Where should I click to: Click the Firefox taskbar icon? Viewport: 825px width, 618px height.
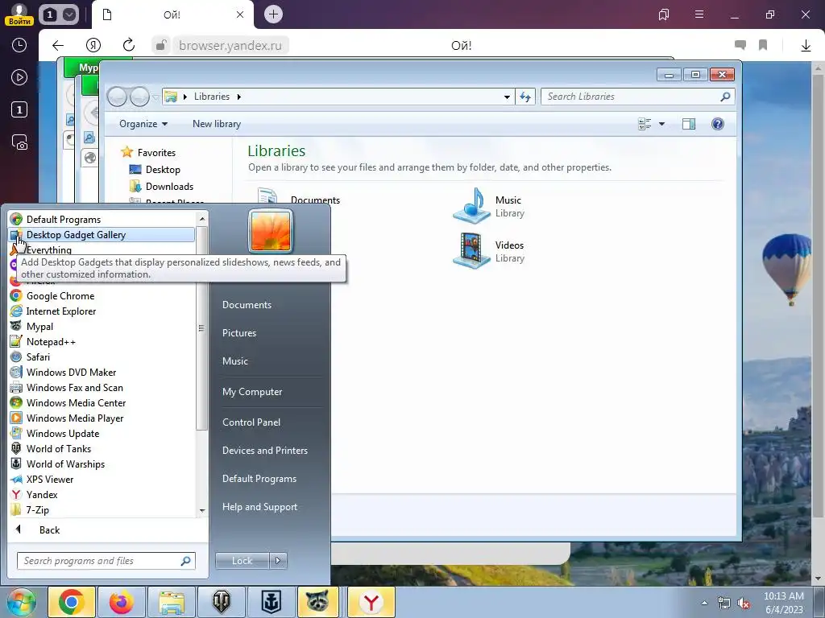[x=122, y=602]
